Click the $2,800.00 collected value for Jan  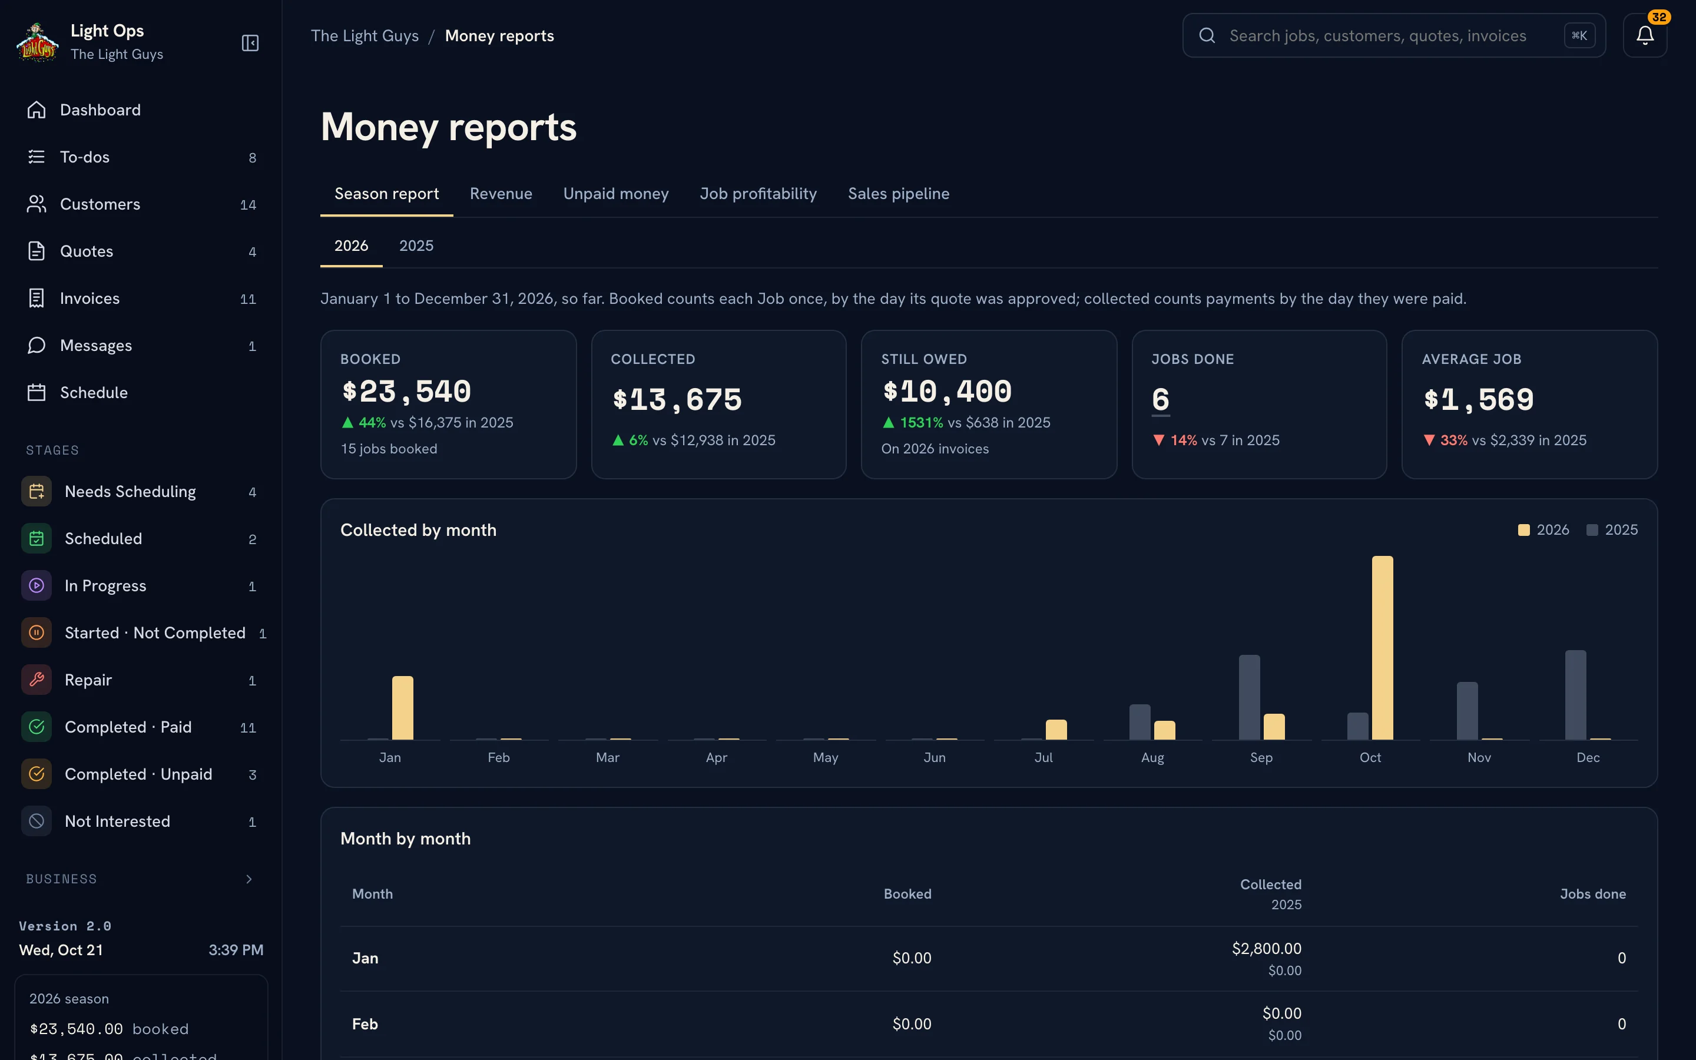click(1266, 949)
